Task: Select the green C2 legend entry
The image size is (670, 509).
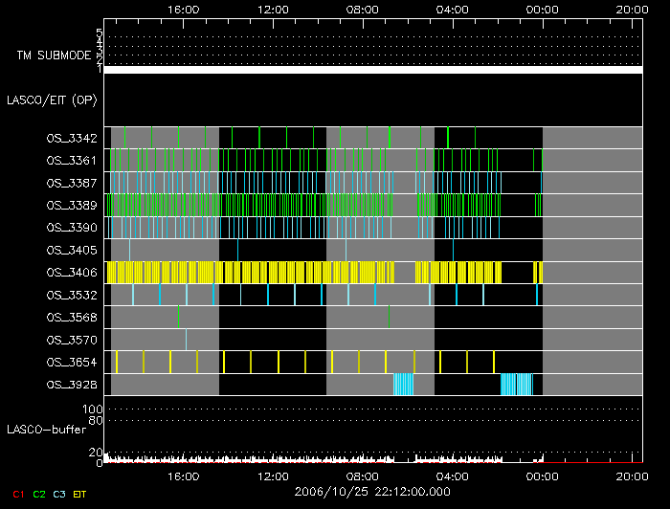Action: 39,495
